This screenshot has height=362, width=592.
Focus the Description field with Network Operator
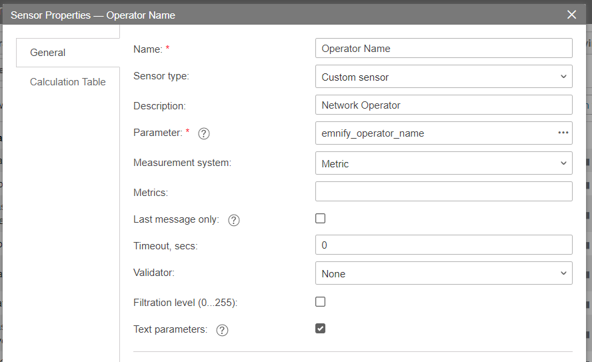(x=443, y=105)
